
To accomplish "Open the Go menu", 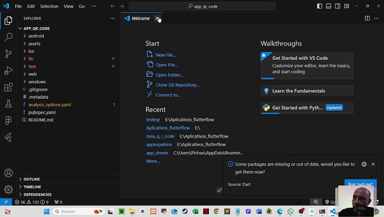I will click(x=82, y=6).
